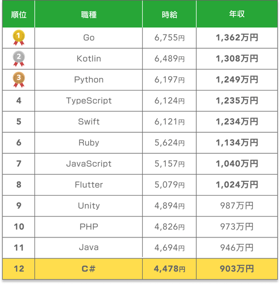Select the Go language cell
Viewport: 280px width, 284px height.
(89, 38)
